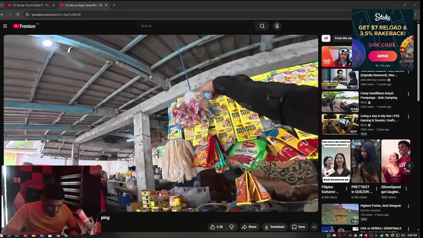The height and width of the screenshot is (238, 423).
Task: Show next Shorts with the arrow
Action: (409, 166)
